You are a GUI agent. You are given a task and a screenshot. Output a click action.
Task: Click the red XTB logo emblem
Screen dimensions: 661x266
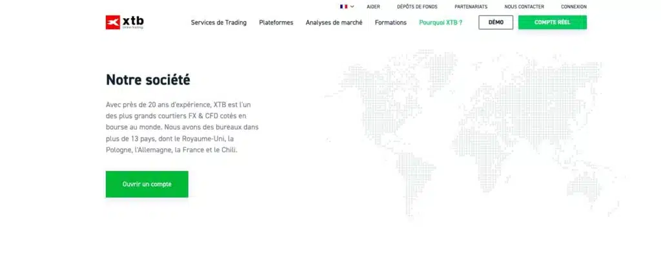[x=113, y=23]
